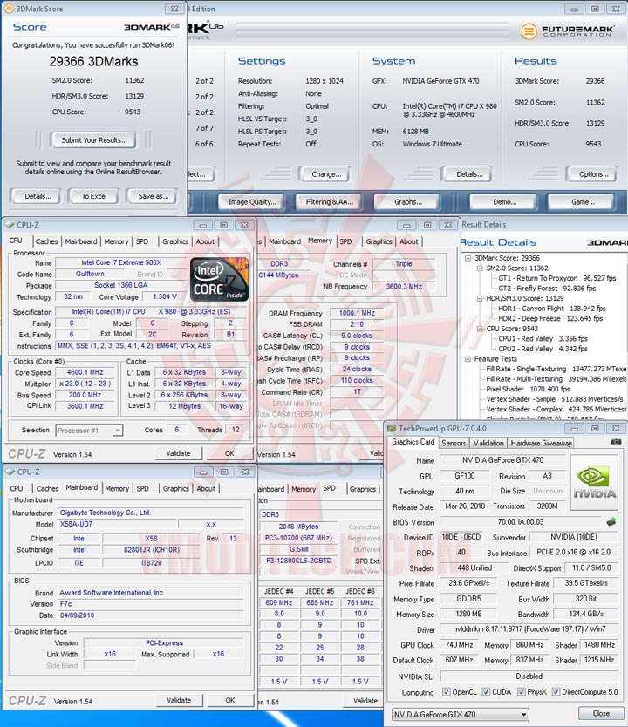Open the Hardware Giveaway tab in GPU-Z

tap(541, 443)
